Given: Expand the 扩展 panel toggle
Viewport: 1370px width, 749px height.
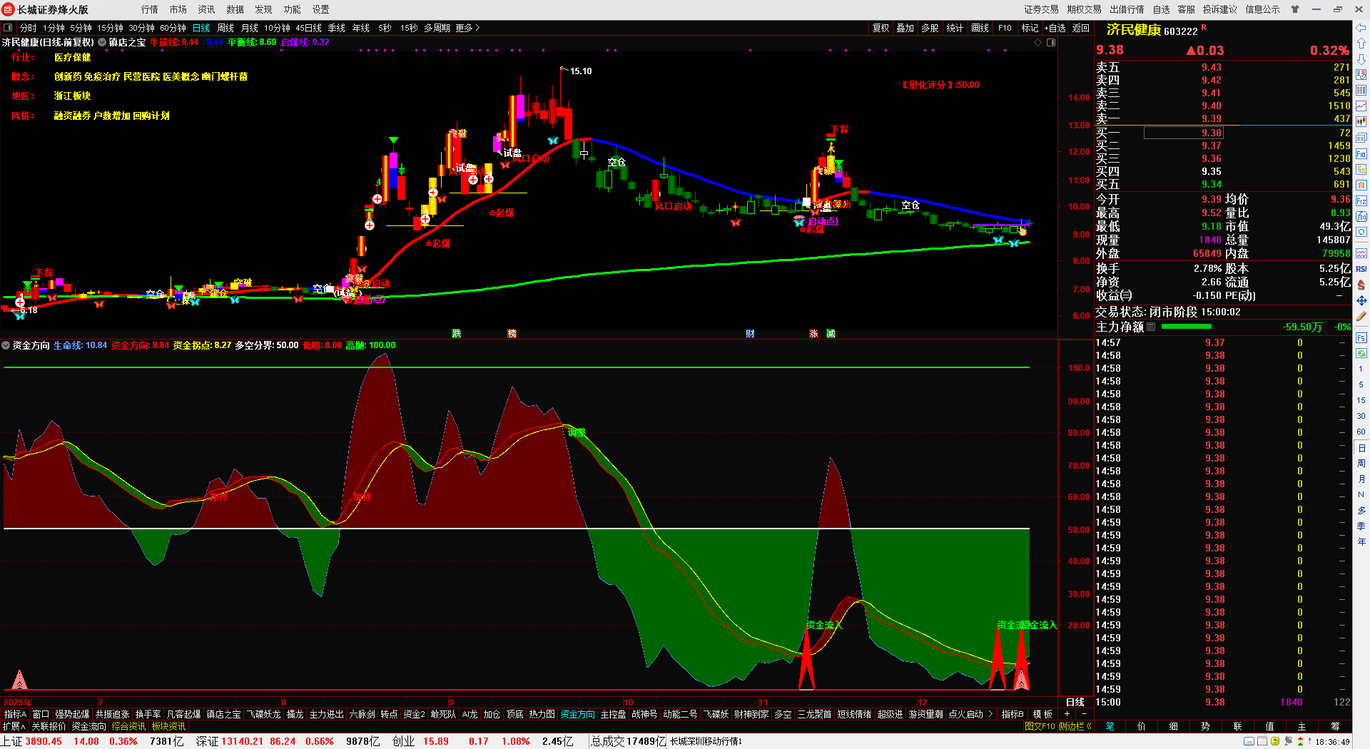Looking at the screenshot, I should click(x=14, y=726).
